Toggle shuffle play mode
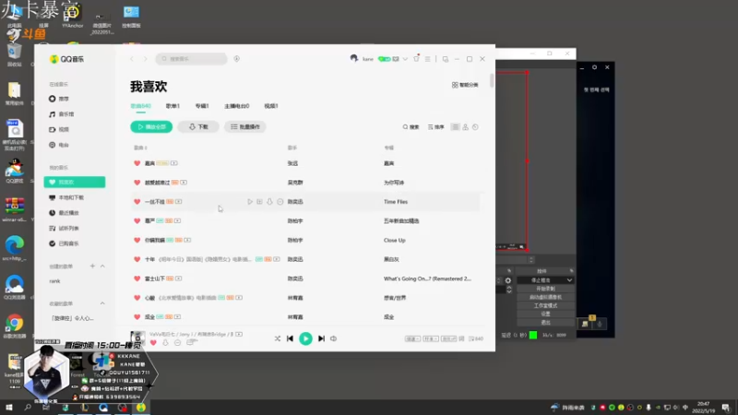 278,338
